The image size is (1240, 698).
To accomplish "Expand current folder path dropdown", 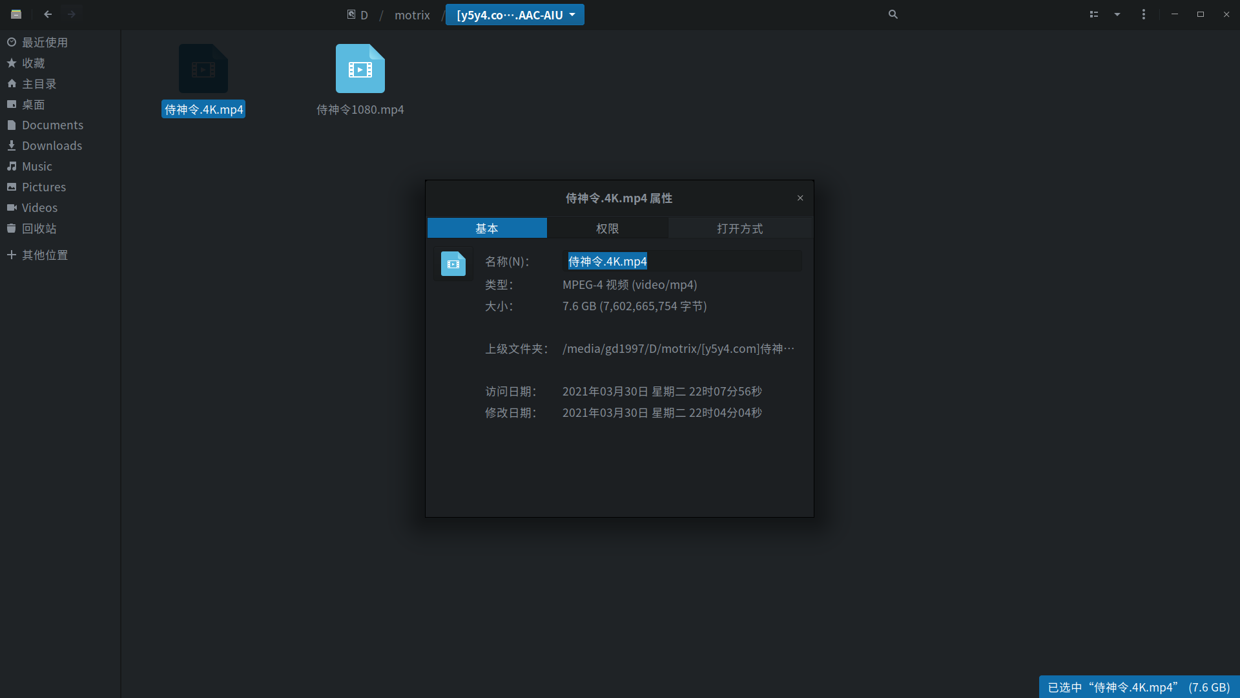I will click(x=572, y=14).
